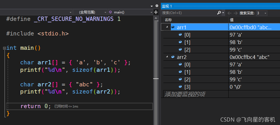Click the arr2 variable cube icon
280x125 pixels.
click(x=173, y=57)
